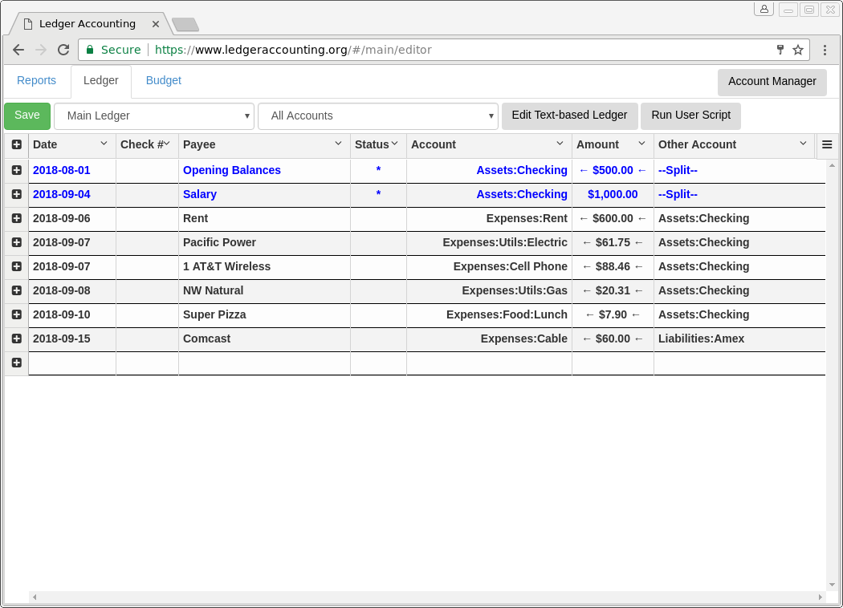Bookmark page with the star icon
The width and height of the screenshot is (843, 608).
(x=798, y=50)
